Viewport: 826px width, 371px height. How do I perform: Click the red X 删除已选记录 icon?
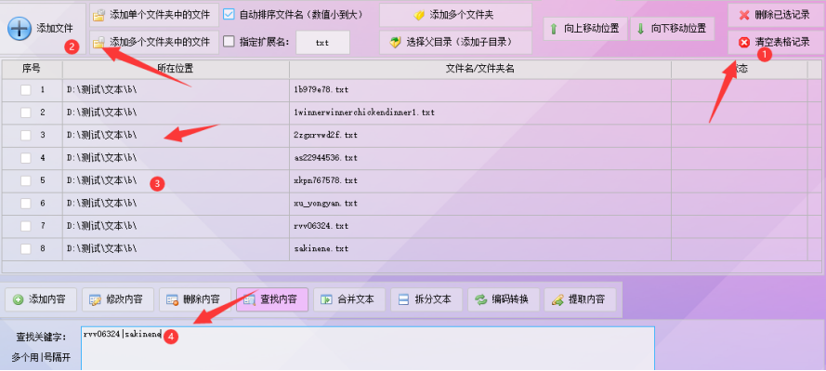coord(744,15)
